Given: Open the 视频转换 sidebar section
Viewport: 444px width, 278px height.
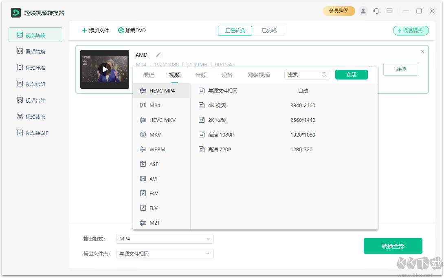Looking at the screenshot, I should 35,35.
